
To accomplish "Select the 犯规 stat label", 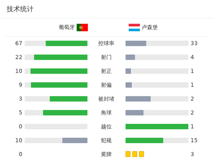I will (x=106, y=140).
